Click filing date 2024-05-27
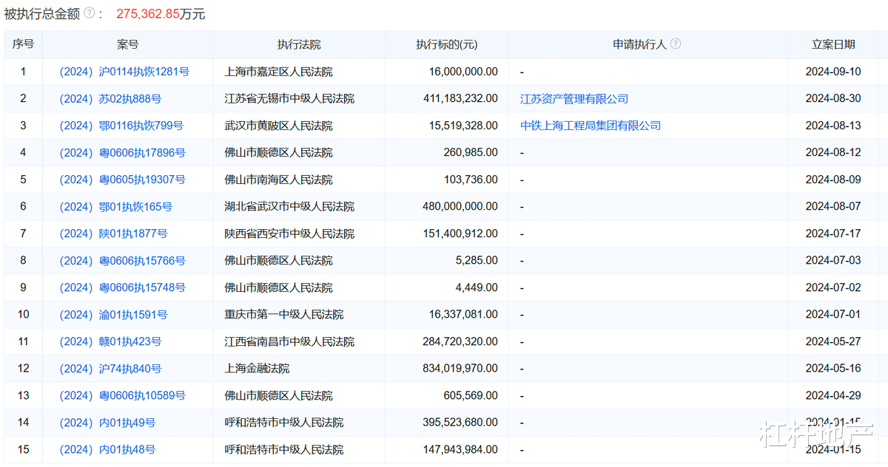The image size is (888, 467). coord(833,341)
